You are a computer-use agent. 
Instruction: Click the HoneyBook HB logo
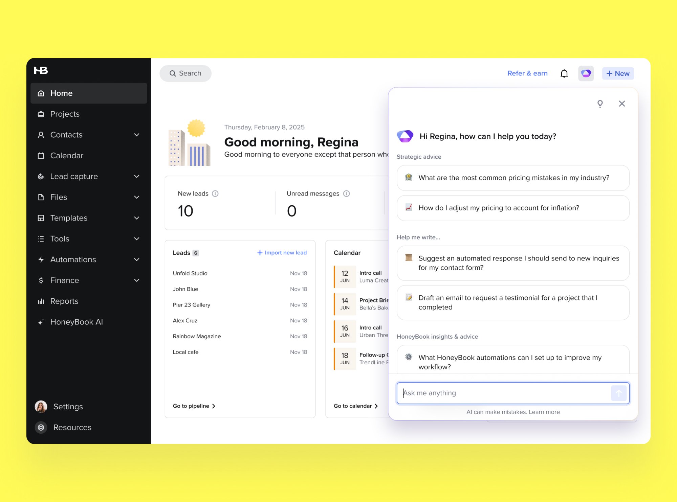pos(41,70)
